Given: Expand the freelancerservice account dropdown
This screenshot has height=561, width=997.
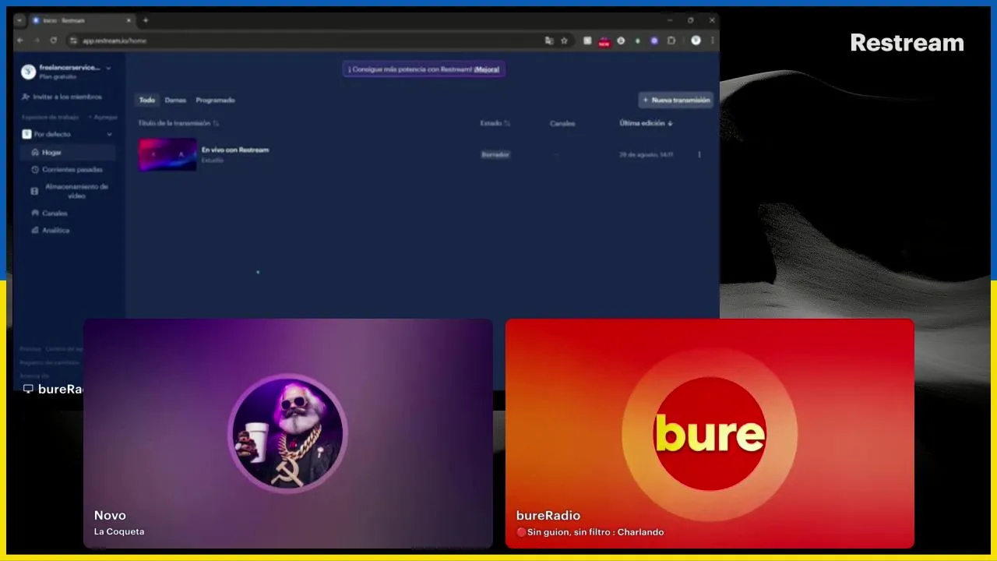Looking at the screenshot, I should [108, 69].
